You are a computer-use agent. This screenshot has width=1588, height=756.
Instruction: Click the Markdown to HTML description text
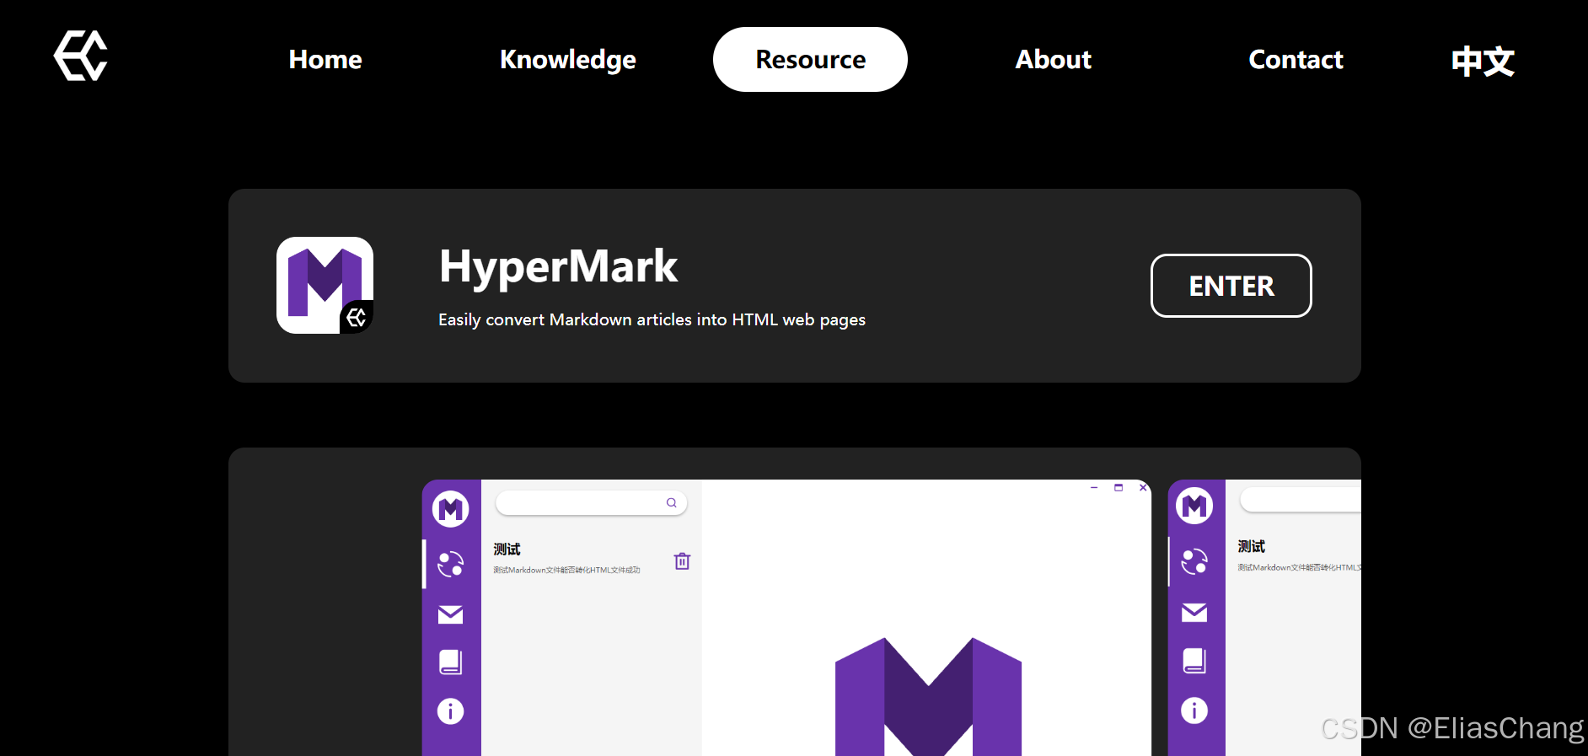652,319
